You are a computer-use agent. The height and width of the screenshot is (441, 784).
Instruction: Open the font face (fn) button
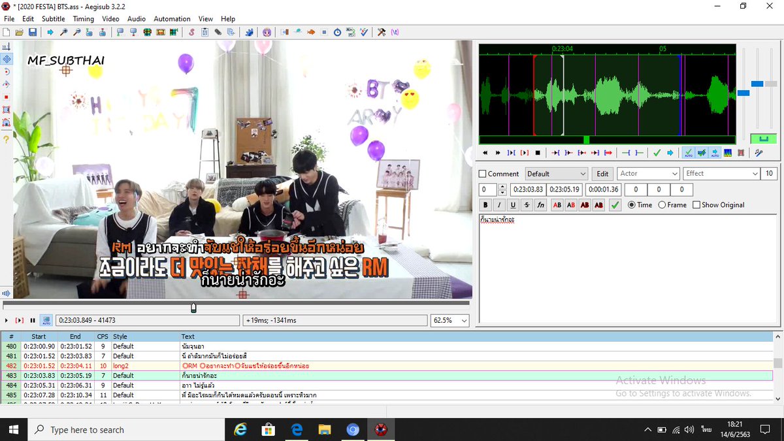(540, 205)
